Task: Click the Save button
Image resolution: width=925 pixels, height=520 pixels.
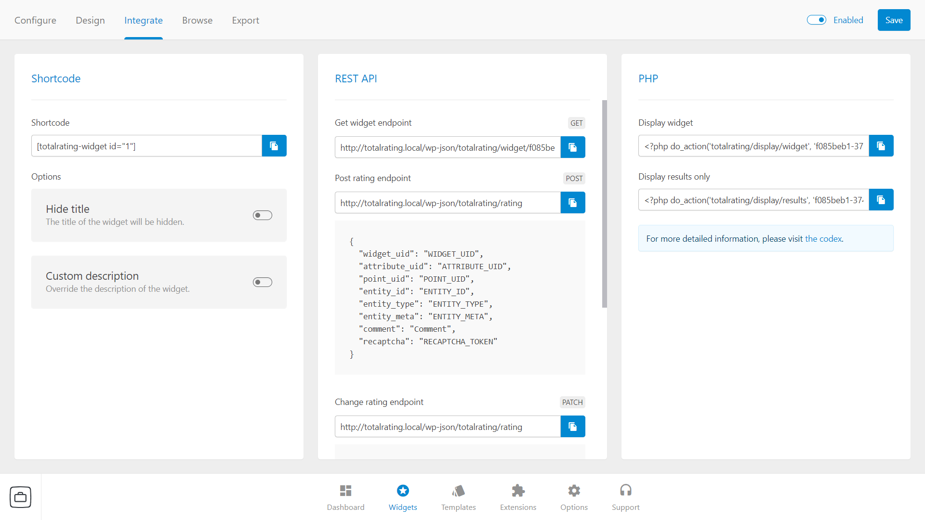Action: coord(894,20)
